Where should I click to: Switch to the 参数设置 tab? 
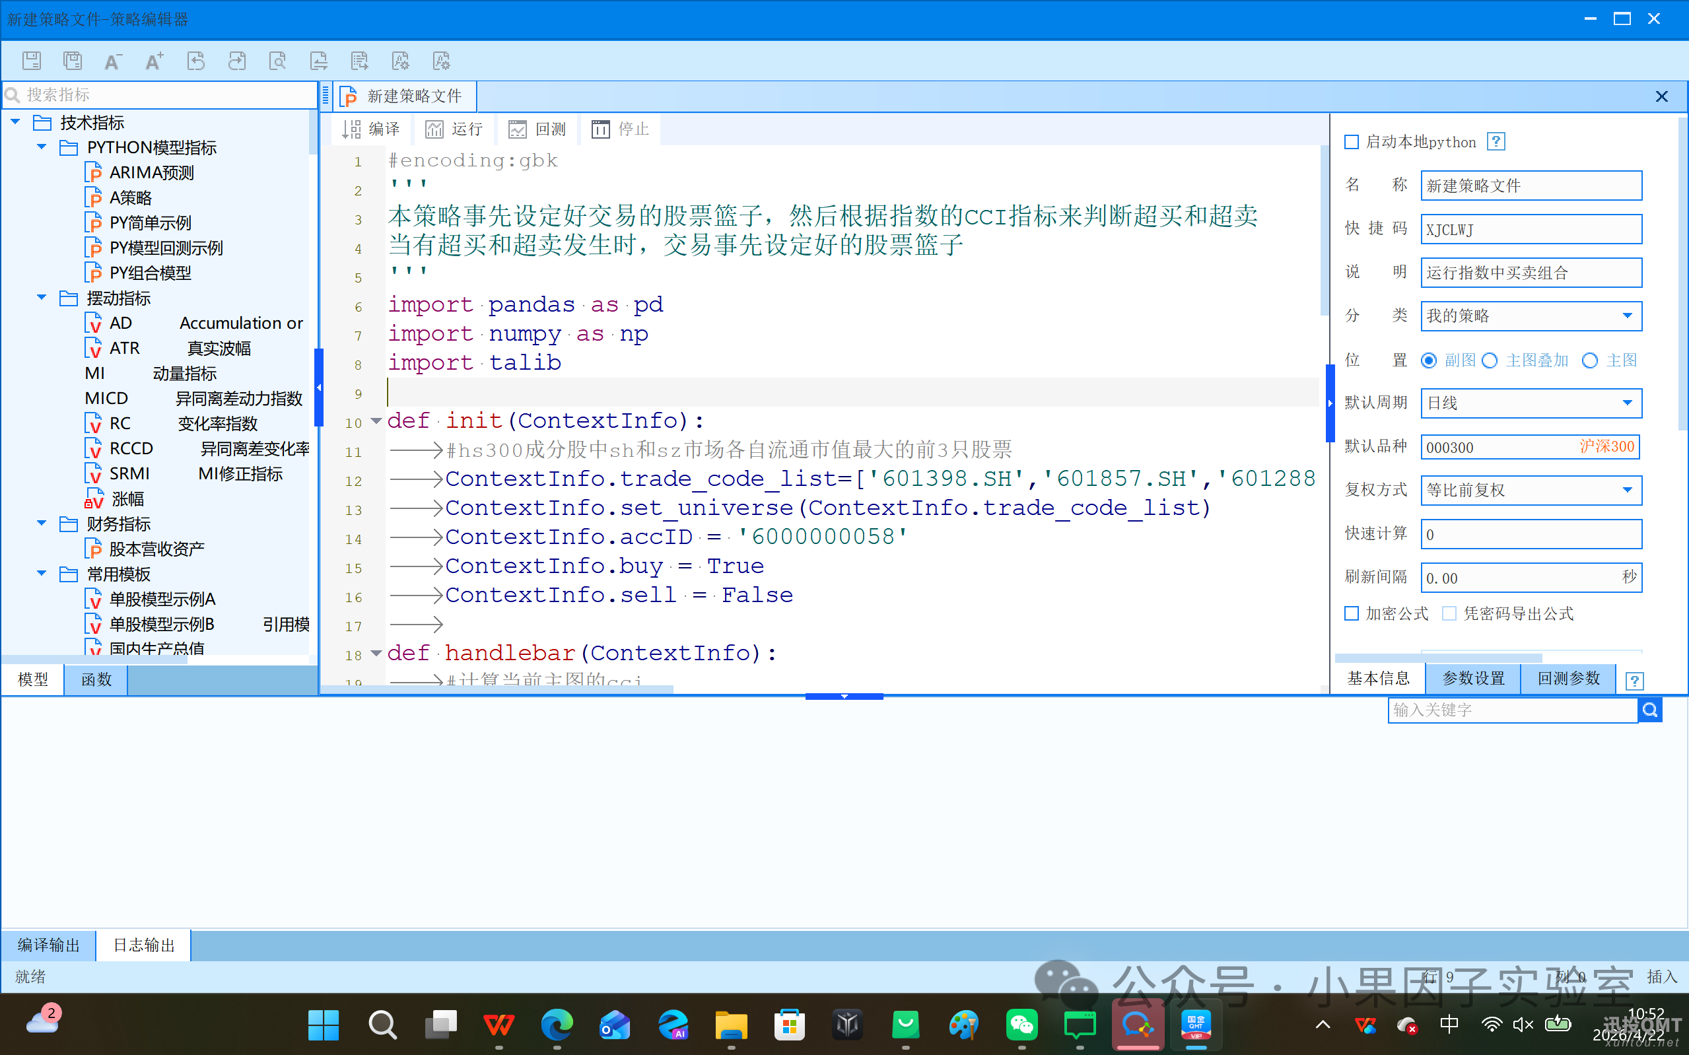tap(1472, 678)
